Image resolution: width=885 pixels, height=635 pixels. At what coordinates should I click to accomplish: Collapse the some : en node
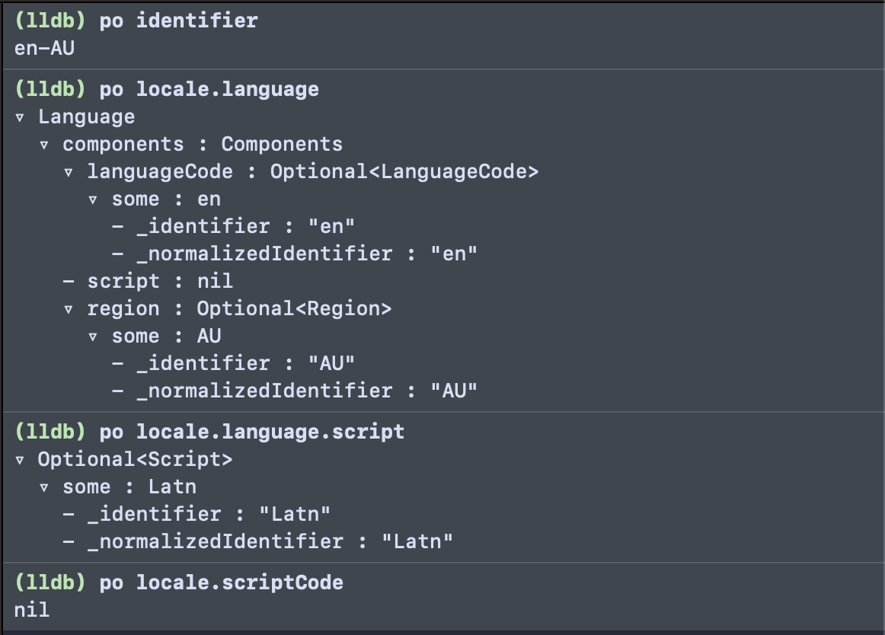[93, 200]
